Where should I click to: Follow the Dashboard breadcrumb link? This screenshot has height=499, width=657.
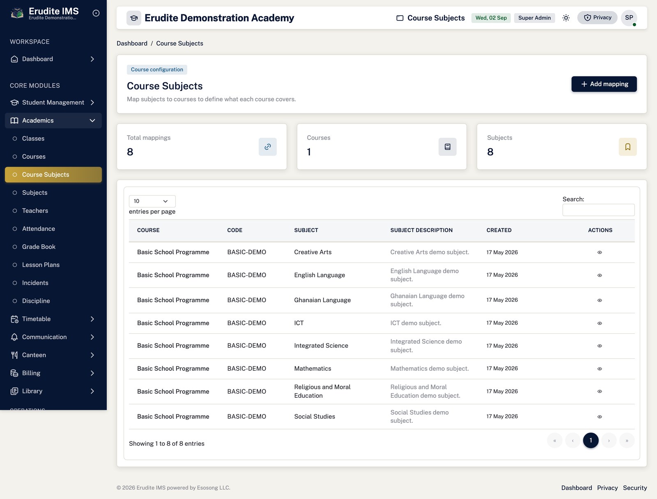click(x=132, y=43)
